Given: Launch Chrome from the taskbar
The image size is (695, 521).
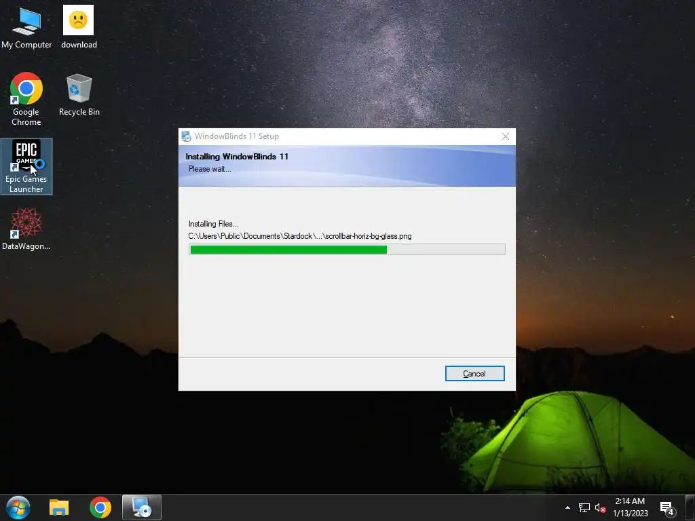Looking at the screenshot, I should pyautogui.click(x=100, y=507).
